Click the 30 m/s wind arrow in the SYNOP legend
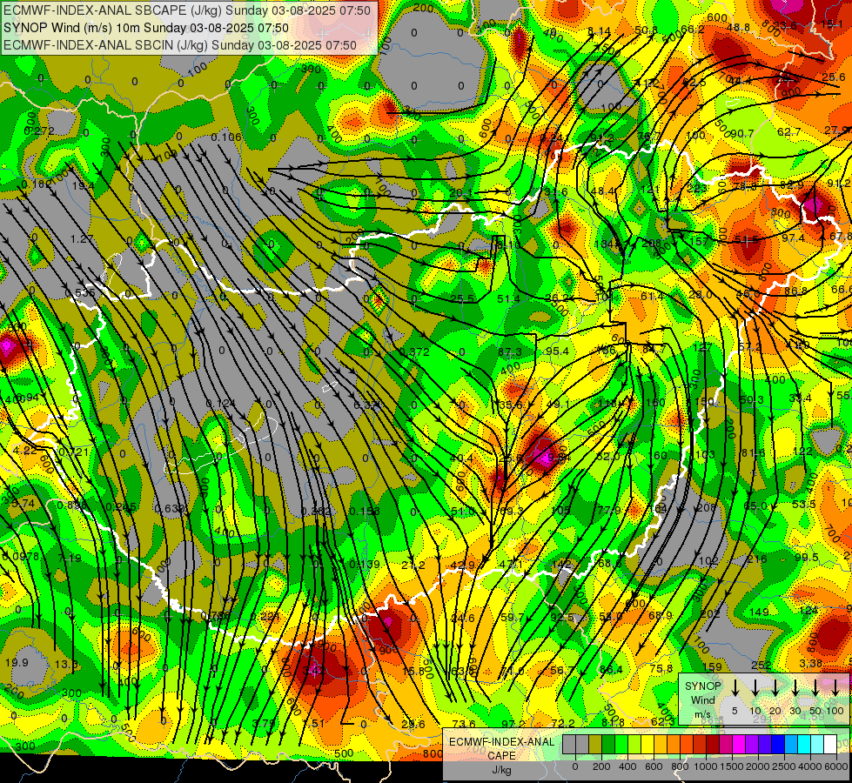 795,688
